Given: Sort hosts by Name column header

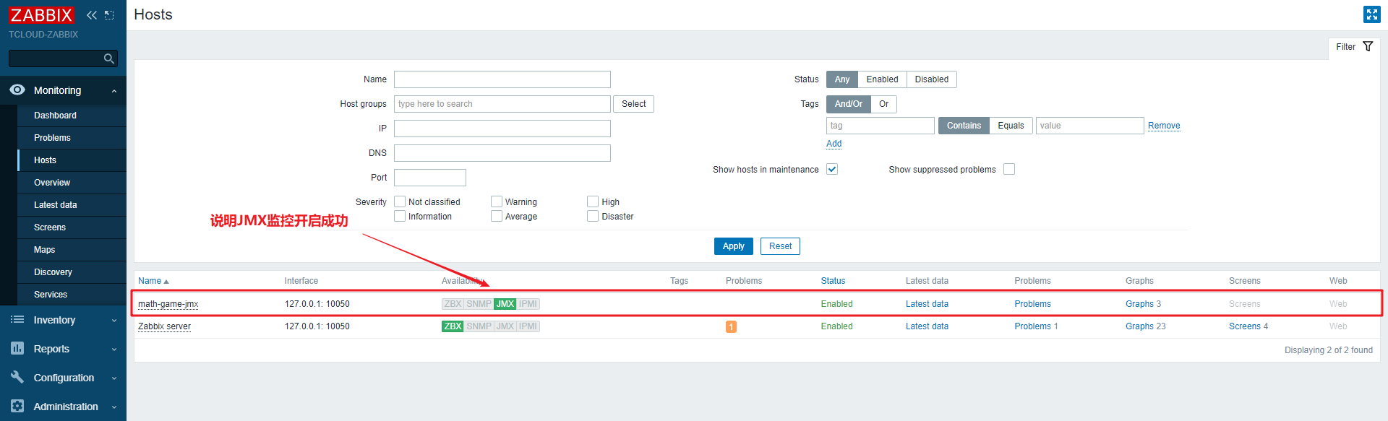Looking at the screenshot, I should (x=153, y=281).
